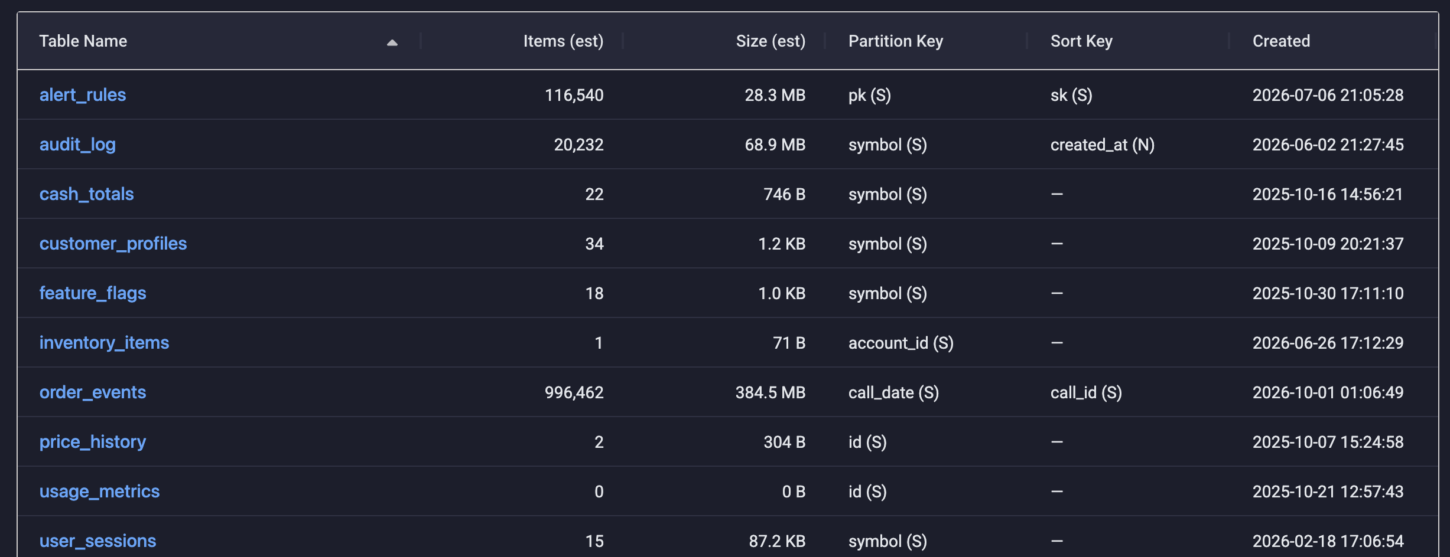Open the usage_metrics table
This screenshot has height=557, width=1450.
pyautogui.click(x=99, y=492)
